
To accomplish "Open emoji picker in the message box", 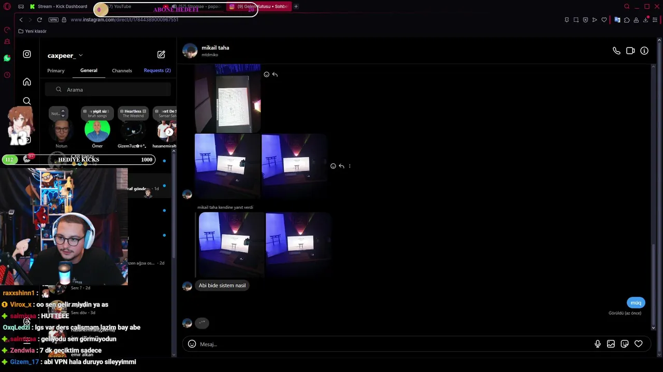I will [x=192, y=344].
